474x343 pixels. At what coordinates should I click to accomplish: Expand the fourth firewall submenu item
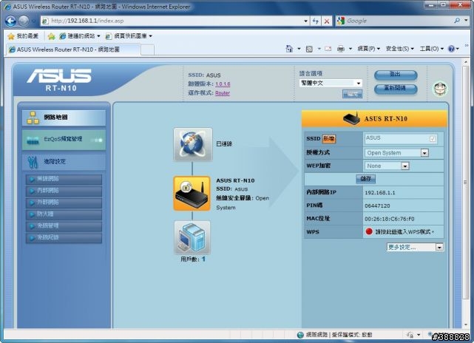tap(64, 214)
